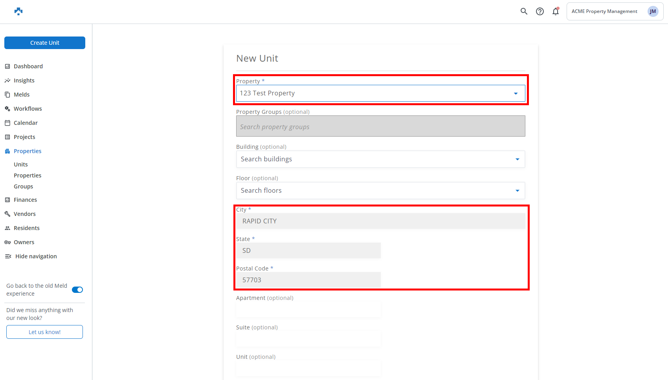This screenshot has height=380, width=668.
Task: Go to Groups in the sidebar
Action: click(x=24, y=186)
